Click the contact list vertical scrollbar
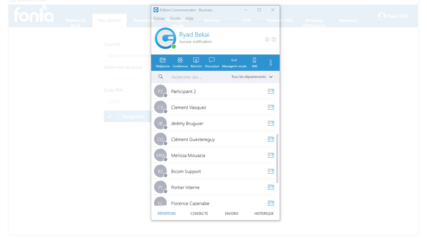427x240 pixels. pyautogui.click(x=278, y=158)
